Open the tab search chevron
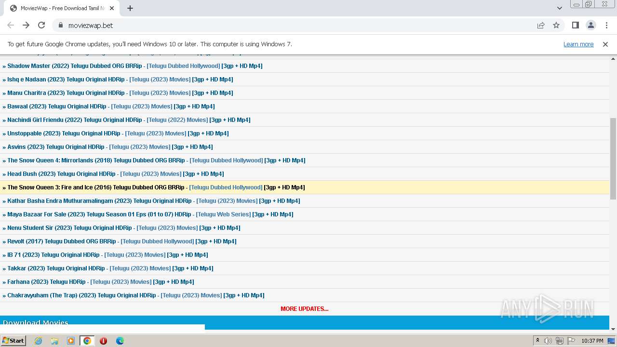 [x=560, y=8]
